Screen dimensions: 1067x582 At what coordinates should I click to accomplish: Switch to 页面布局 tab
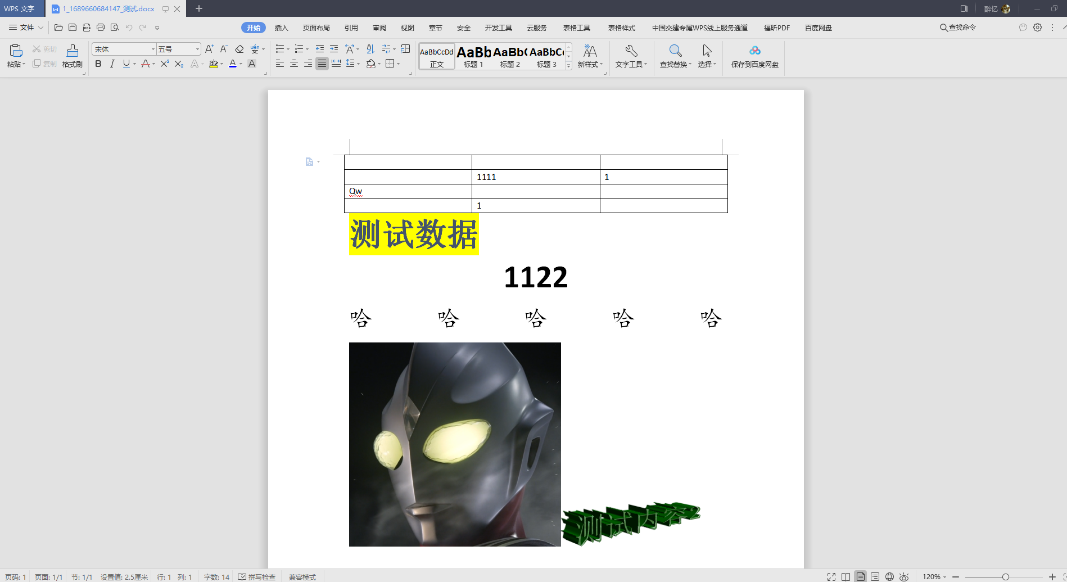coord(316,28)
